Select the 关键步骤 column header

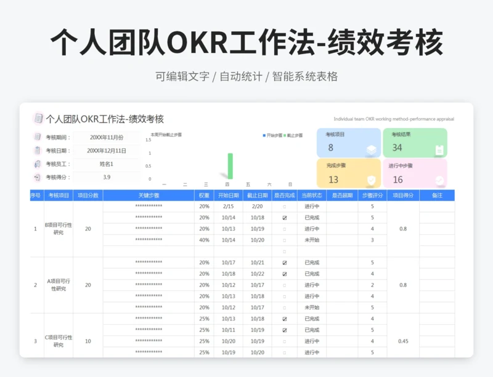click(149, 195)
